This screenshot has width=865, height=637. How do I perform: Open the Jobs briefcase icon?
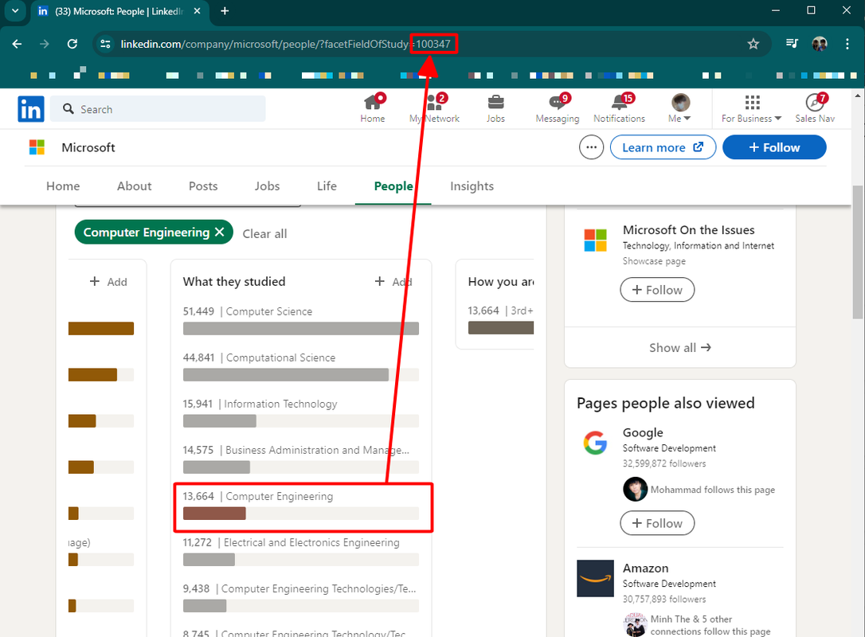495,103
